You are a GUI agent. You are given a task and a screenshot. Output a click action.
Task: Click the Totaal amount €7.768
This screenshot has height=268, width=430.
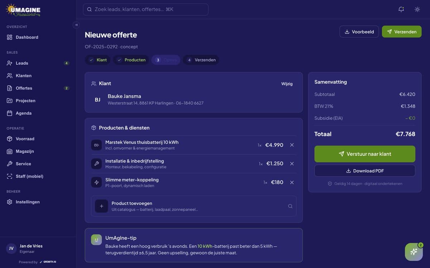[405, 134]
